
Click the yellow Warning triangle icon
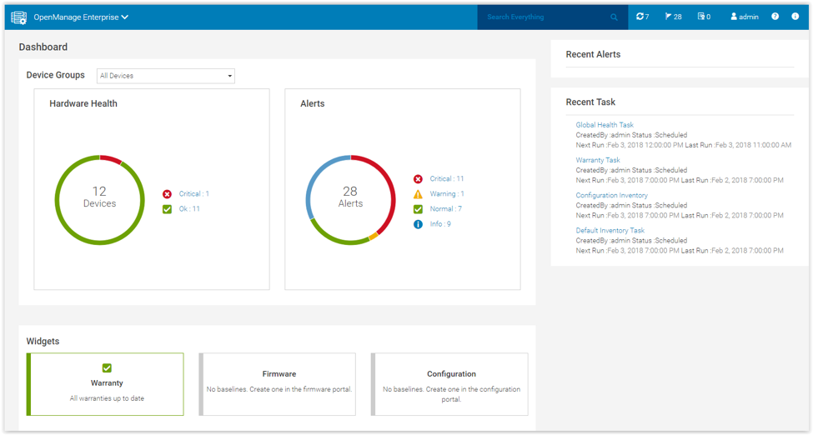tap(418, 194)
